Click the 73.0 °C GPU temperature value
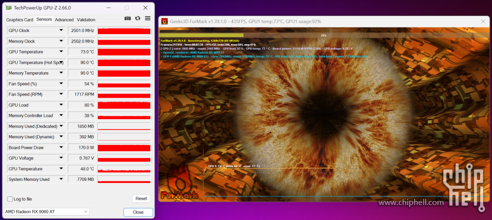 (x=81, y=52)
